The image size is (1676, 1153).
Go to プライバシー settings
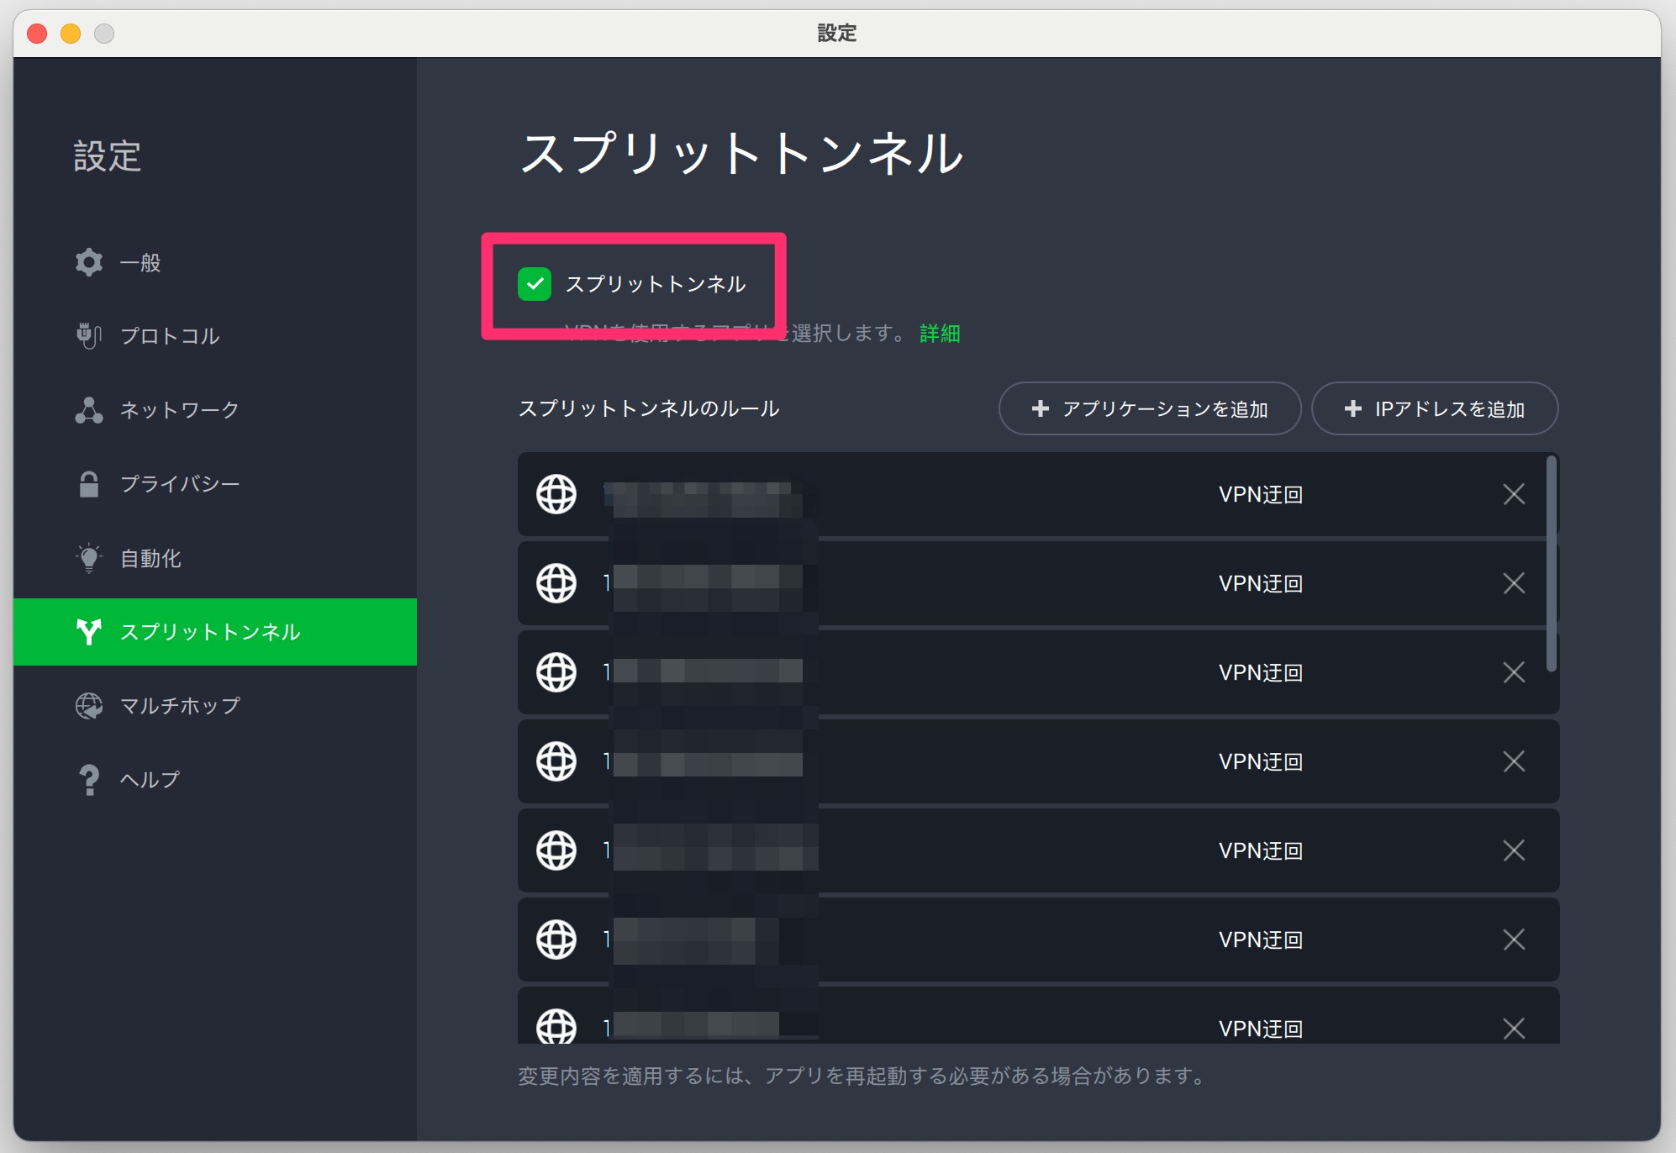point(215,484)
